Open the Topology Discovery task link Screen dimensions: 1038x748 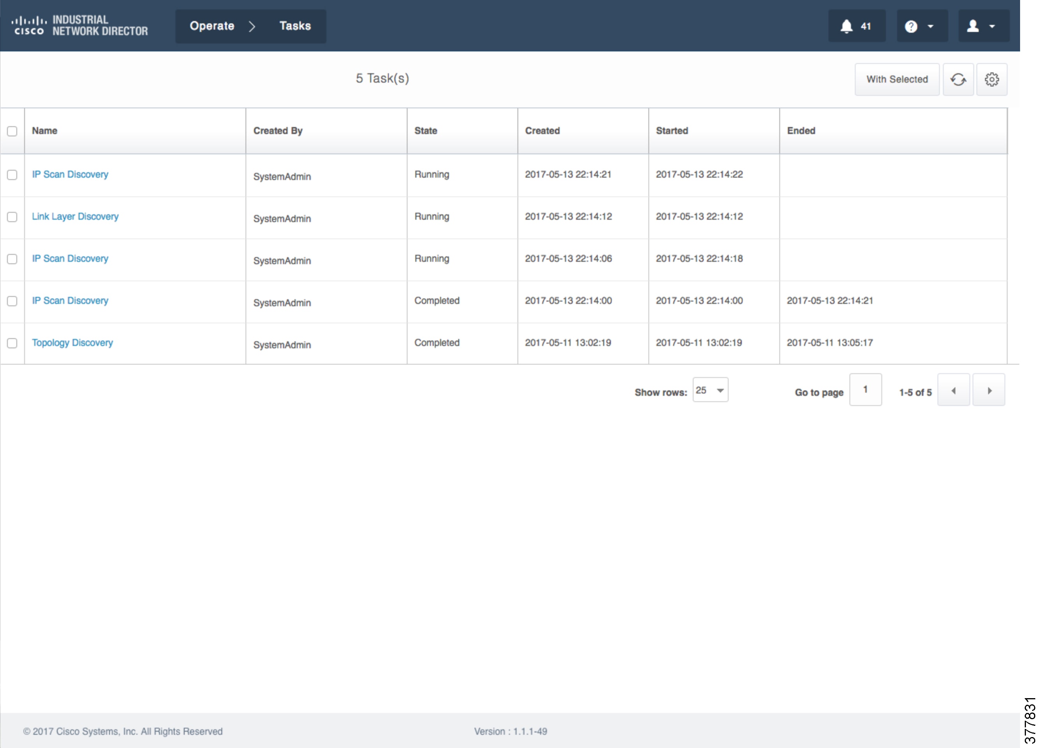pyautogui.click(x=72, y=343)
